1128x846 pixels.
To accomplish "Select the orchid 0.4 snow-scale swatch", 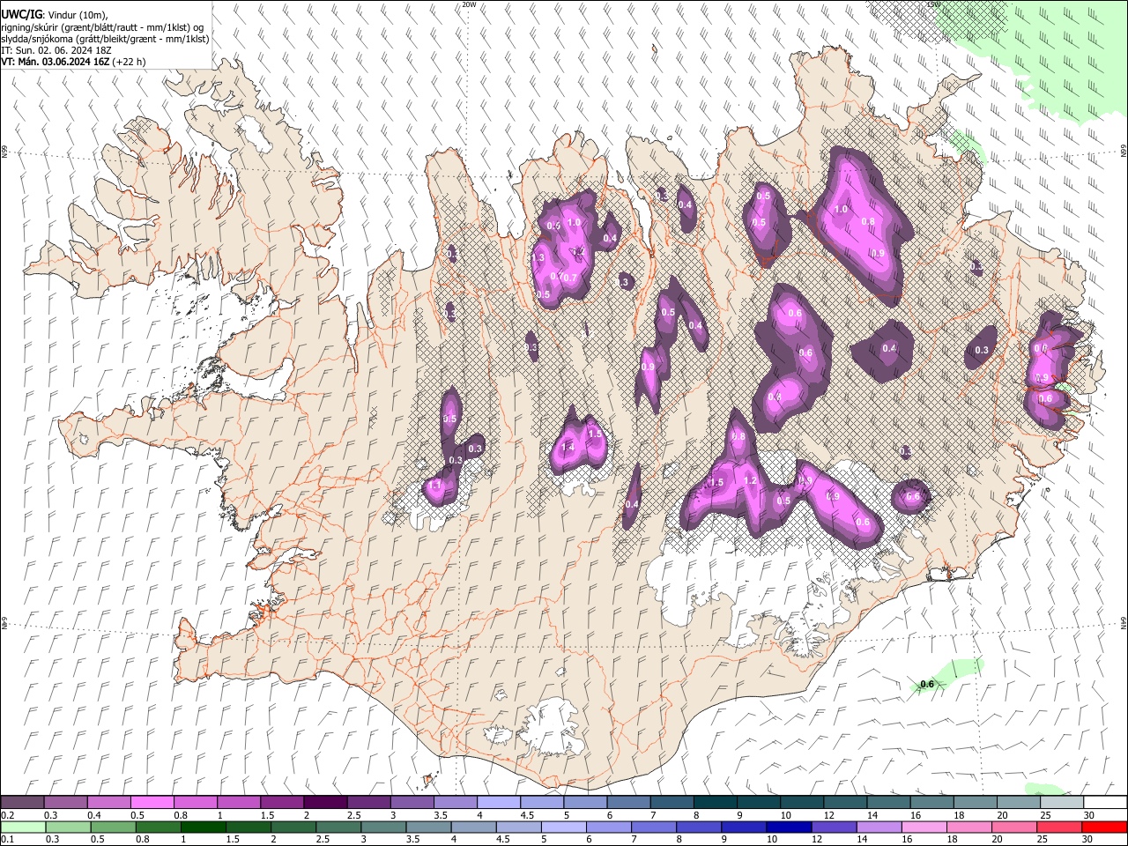I will (109, 803).
